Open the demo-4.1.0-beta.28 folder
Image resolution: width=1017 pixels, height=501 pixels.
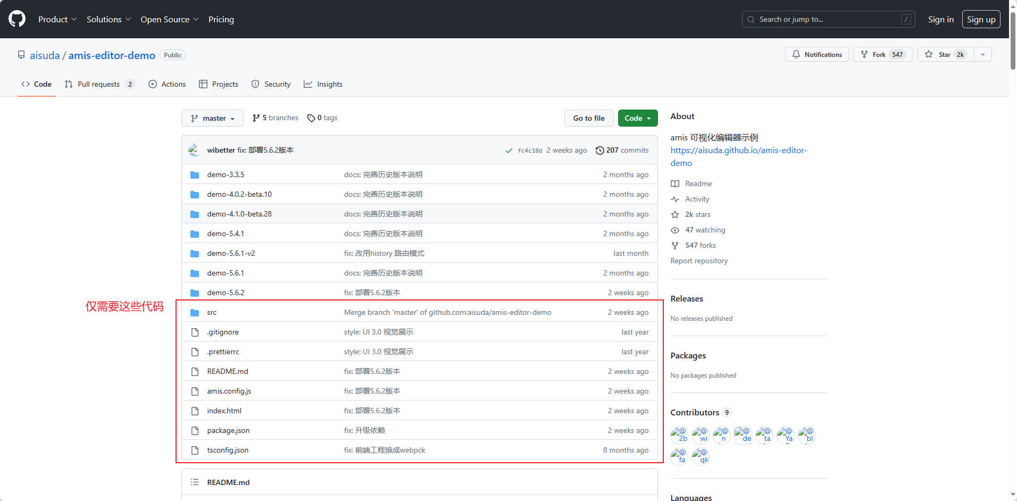(x=239, y=214)
